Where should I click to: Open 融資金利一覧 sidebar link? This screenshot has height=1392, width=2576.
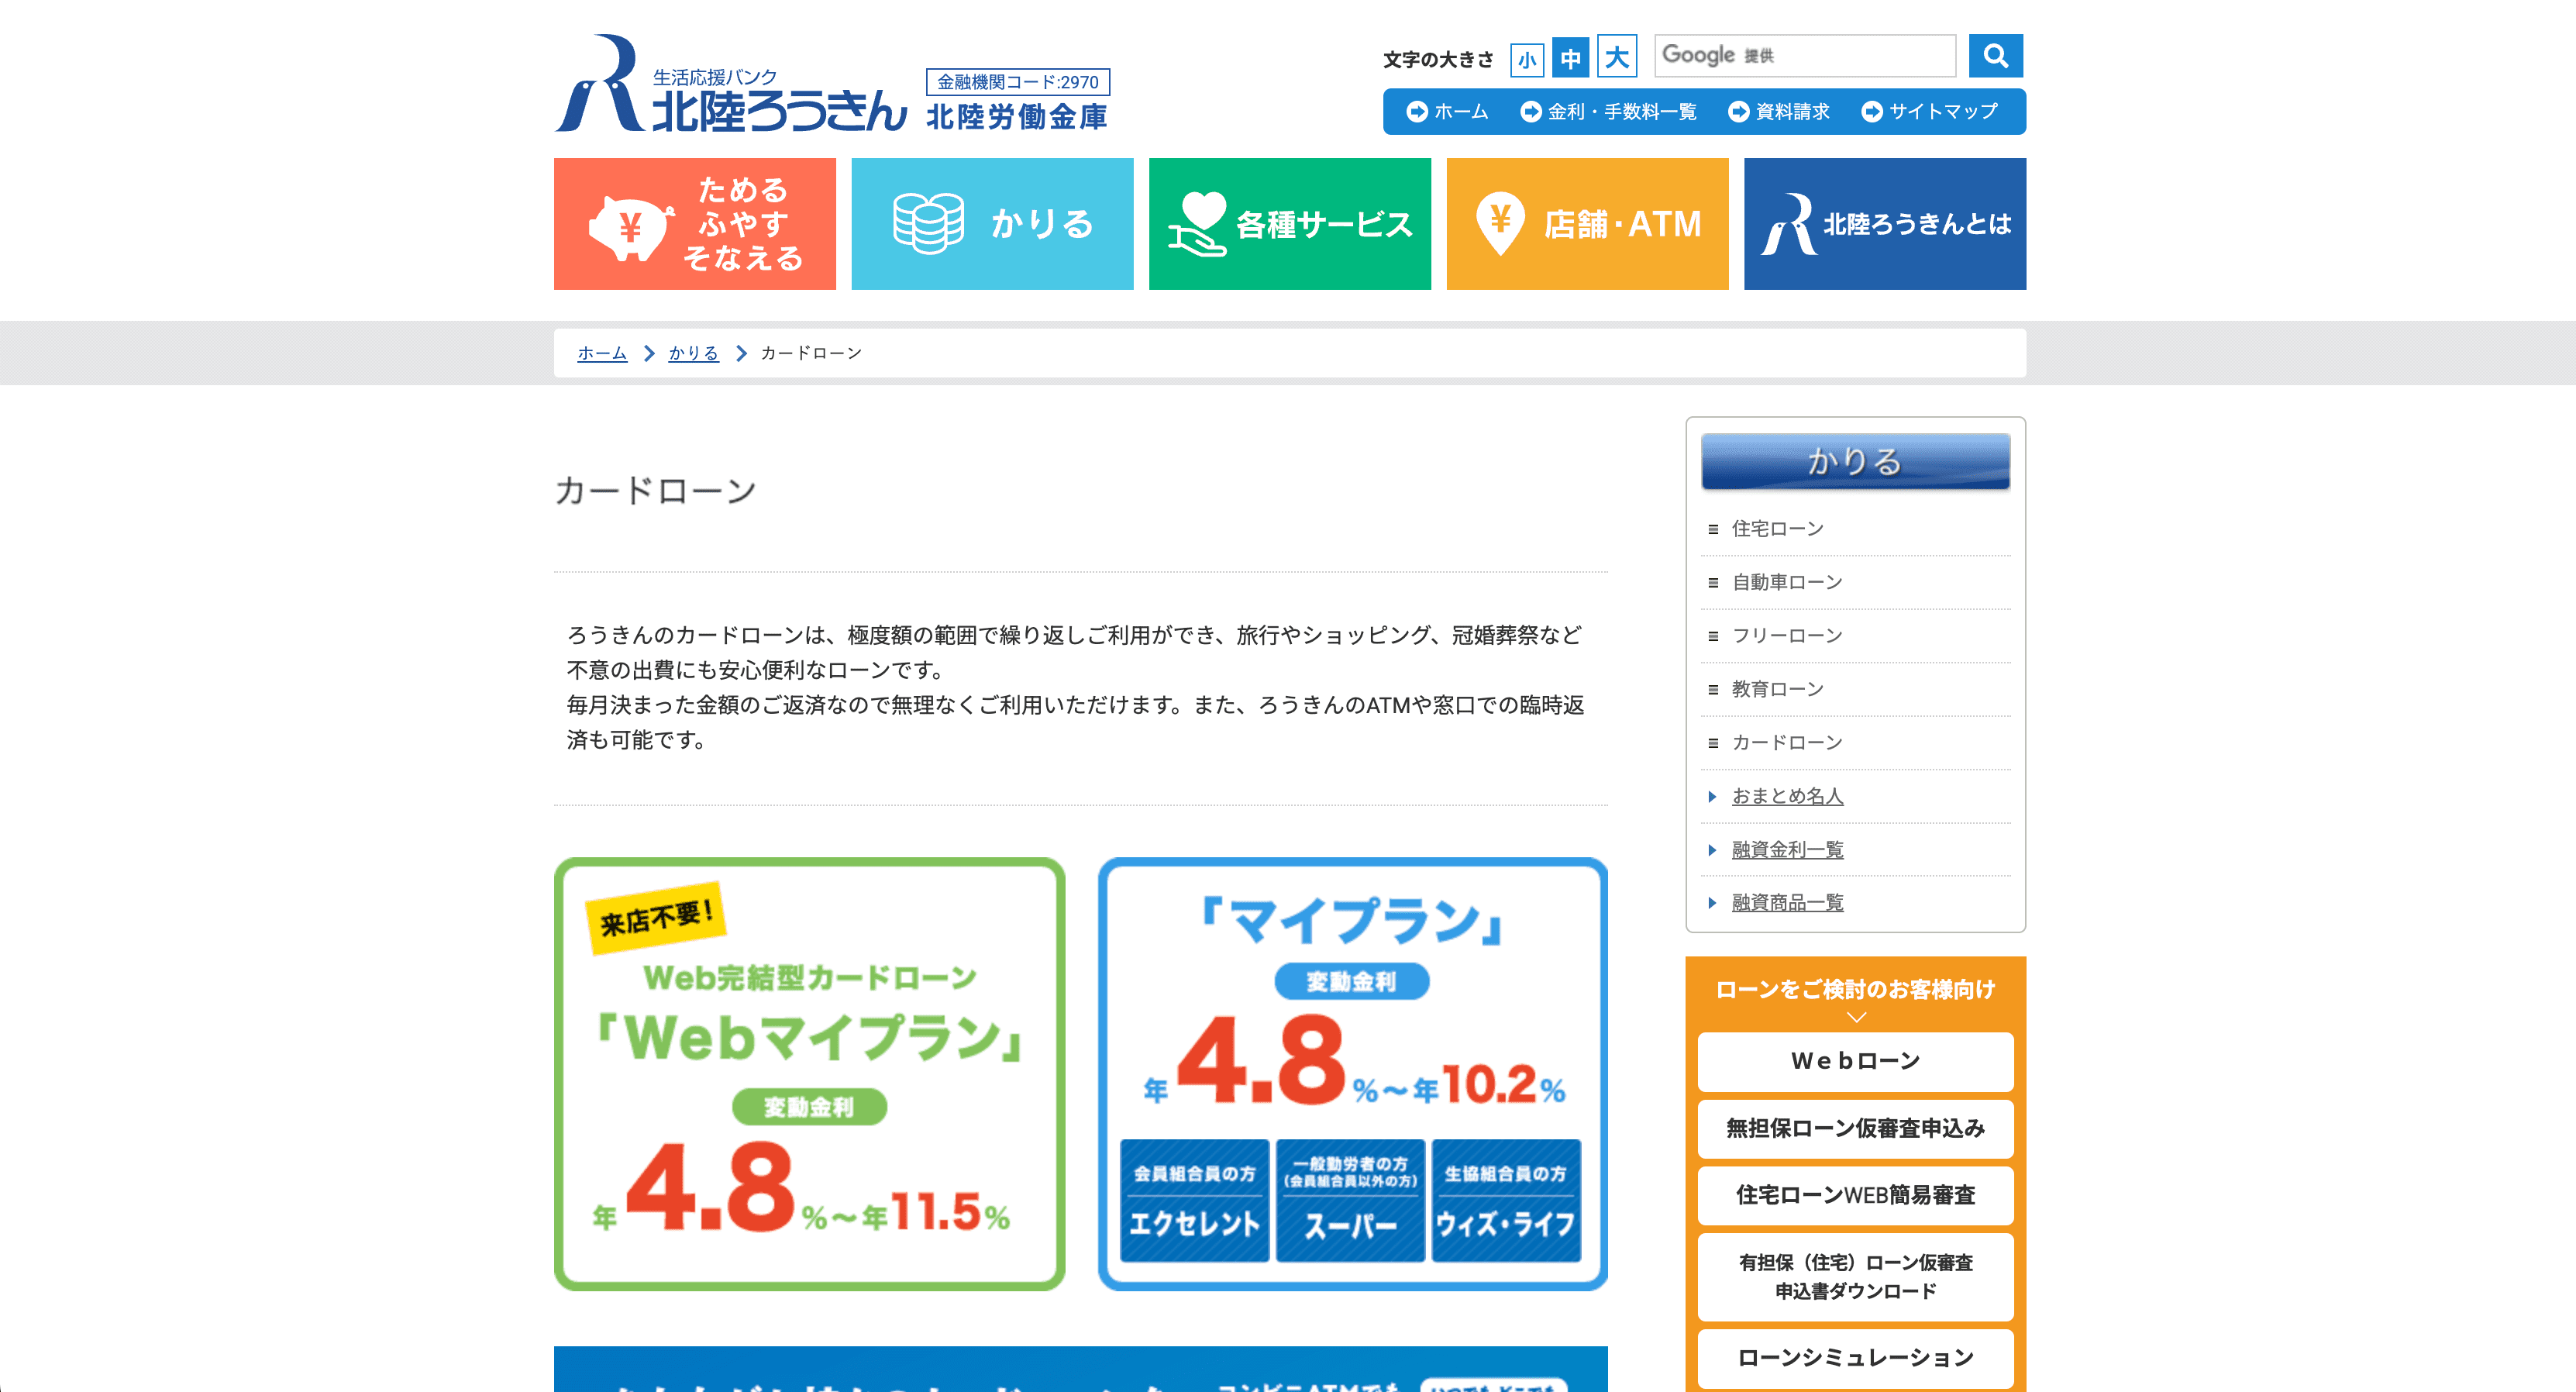tap(1787, 850)
